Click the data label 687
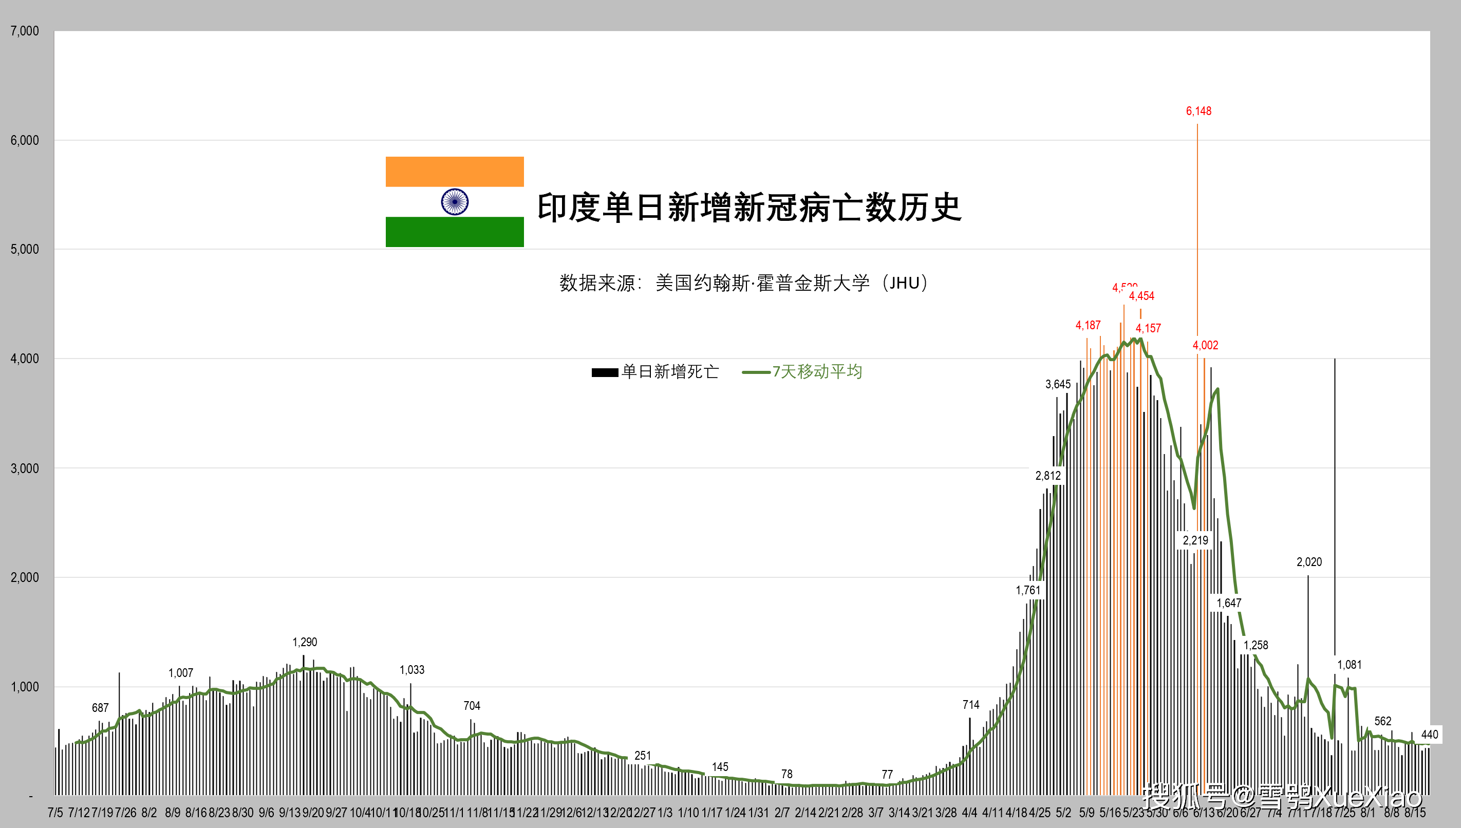This screenshot has width=1461, height=828. point(100,708)
